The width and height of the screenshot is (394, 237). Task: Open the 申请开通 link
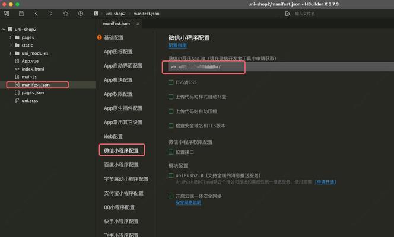click(x=325, y=182)
